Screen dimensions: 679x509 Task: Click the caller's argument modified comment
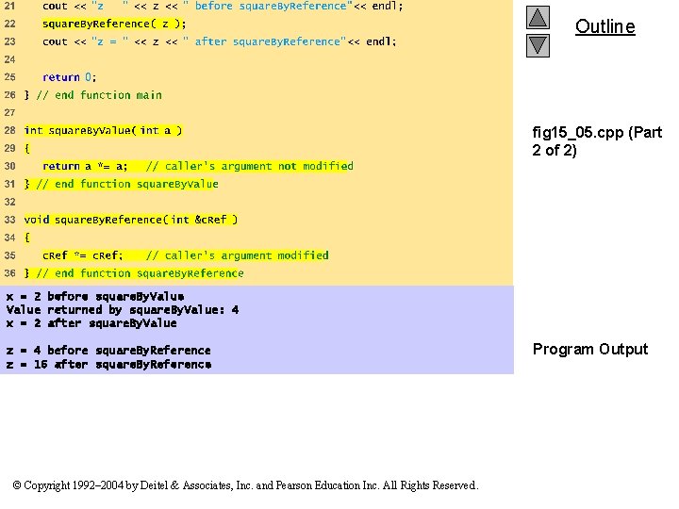click(238, 255)
